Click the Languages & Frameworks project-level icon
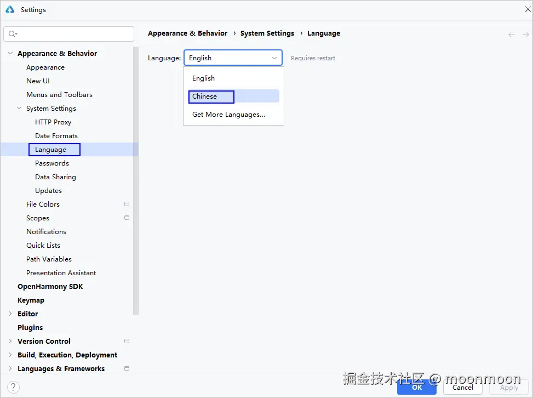This screenshot has height=398, width=533. tap(127, 368)
